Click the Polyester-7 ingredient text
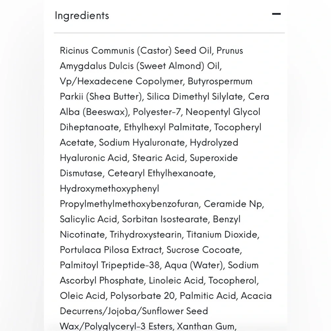This screenshot has height=331, width=331. click(157, 112)
